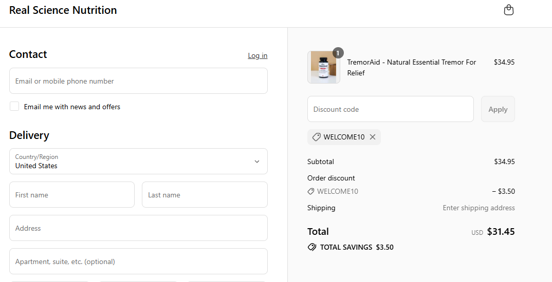This screenshot has width=552, height=282.
Task: Click the Shipping label
Action: (321, 208)
